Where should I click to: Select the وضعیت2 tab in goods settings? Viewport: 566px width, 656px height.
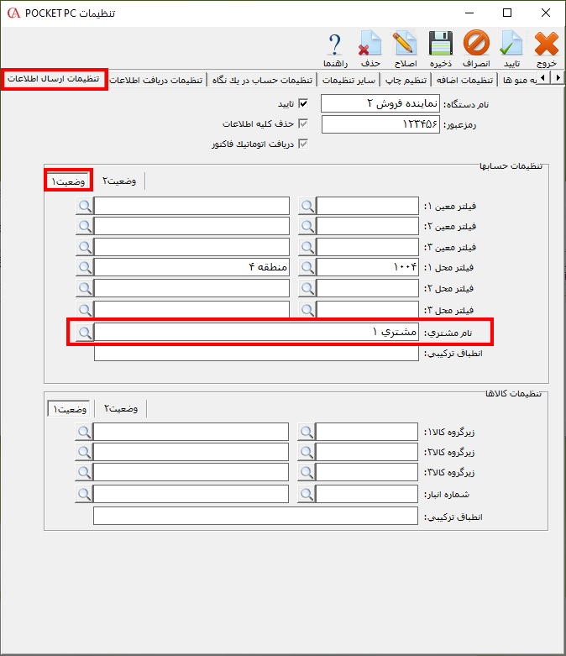121,409
